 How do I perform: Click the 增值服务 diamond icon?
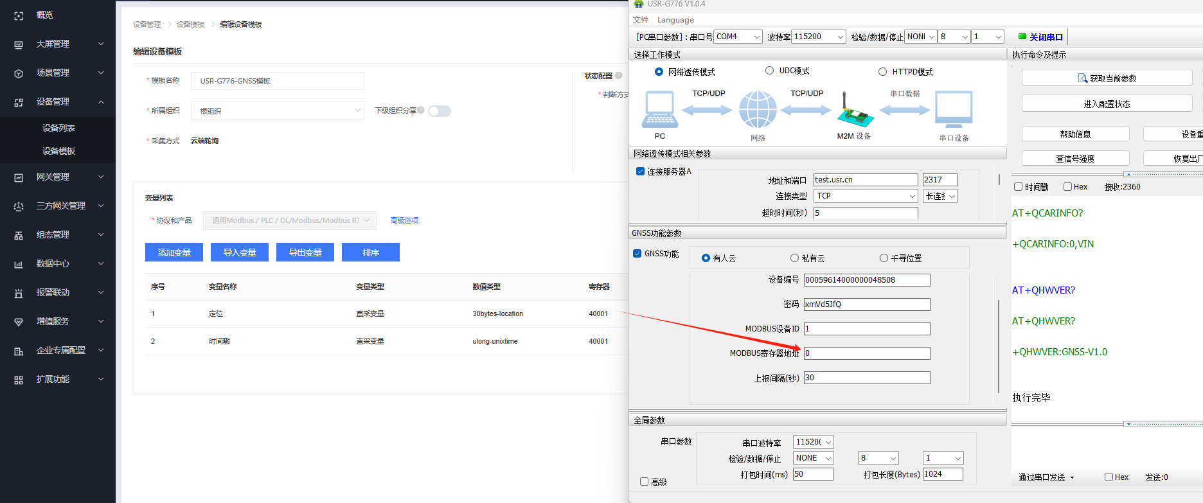(x=19, y=322)
